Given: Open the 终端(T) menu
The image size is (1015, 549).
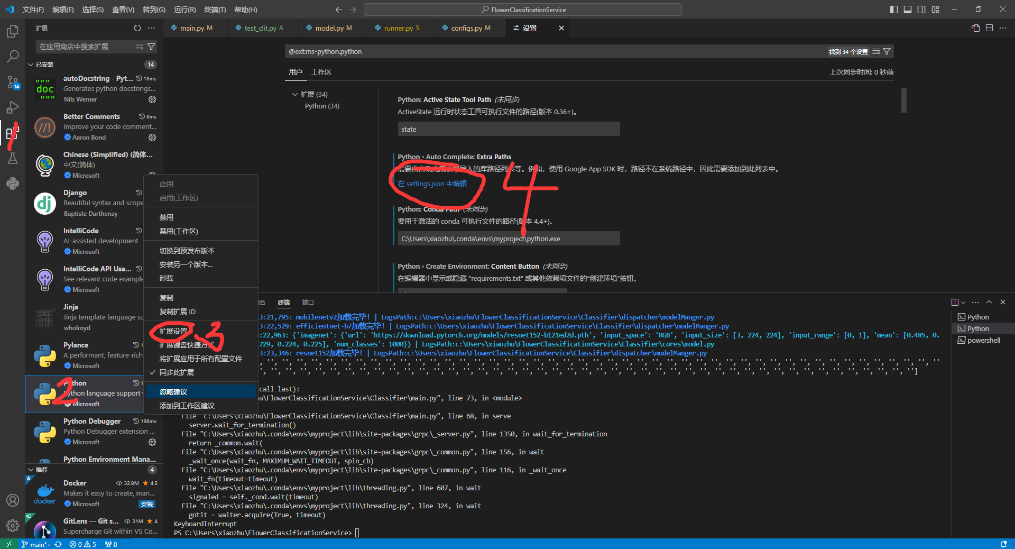Looking at the screenshot, I should (x=215, y=10).
